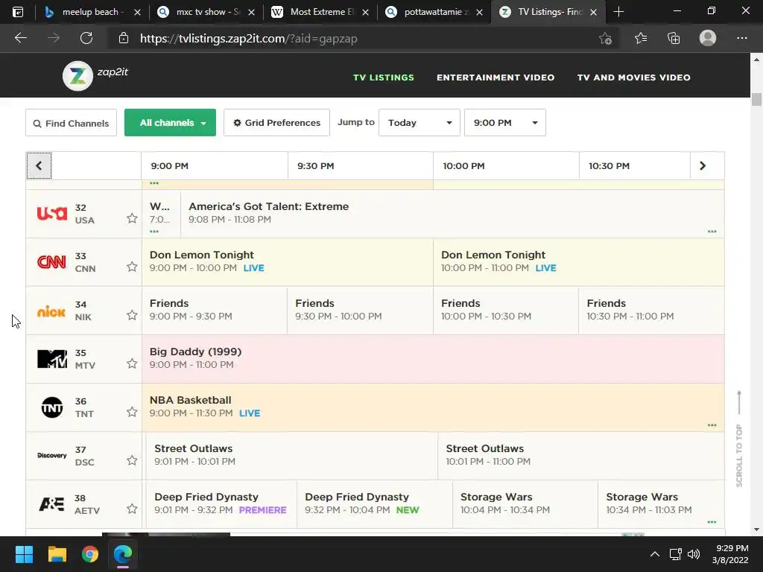Add this page to favorites

(x=605, y=38)
